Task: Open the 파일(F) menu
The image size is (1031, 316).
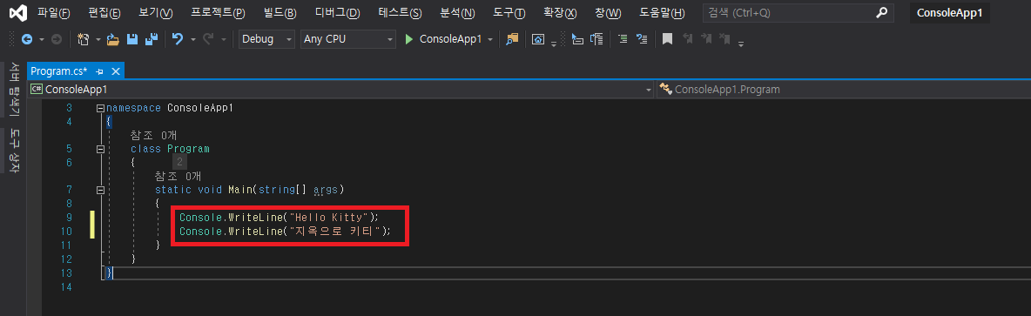Action: [53, 12]
